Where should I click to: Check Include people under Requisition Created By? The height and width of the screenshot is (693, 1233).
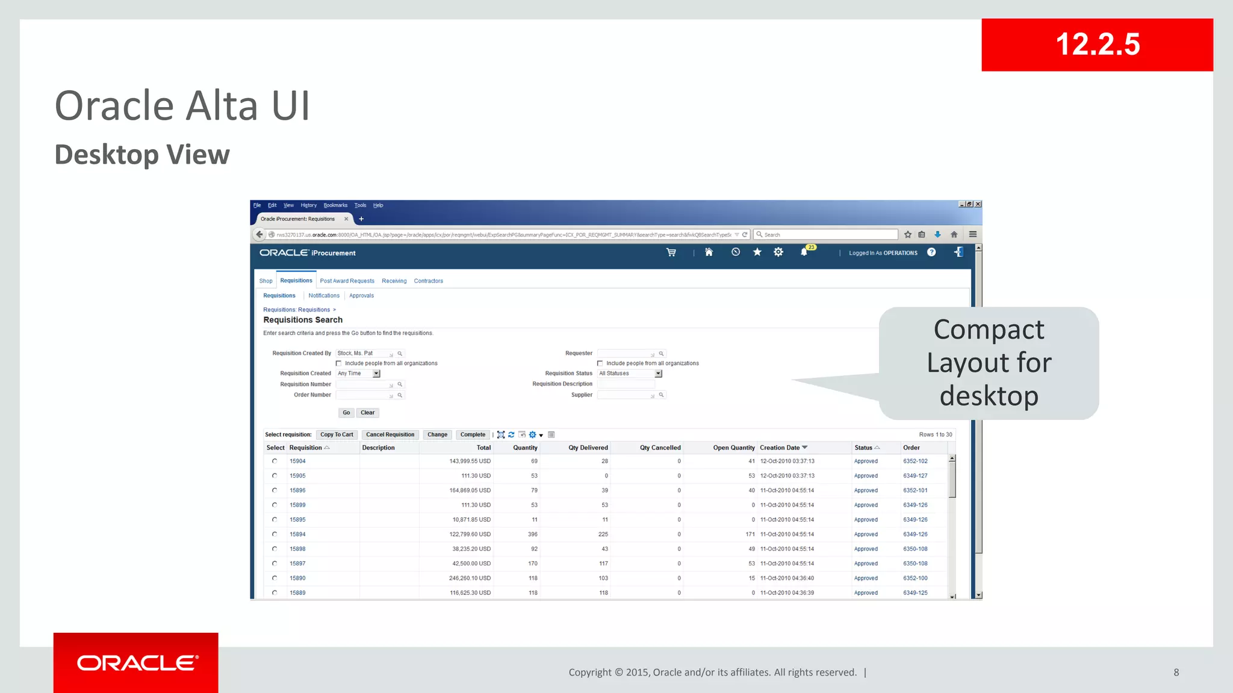click(x=339, y=363)
